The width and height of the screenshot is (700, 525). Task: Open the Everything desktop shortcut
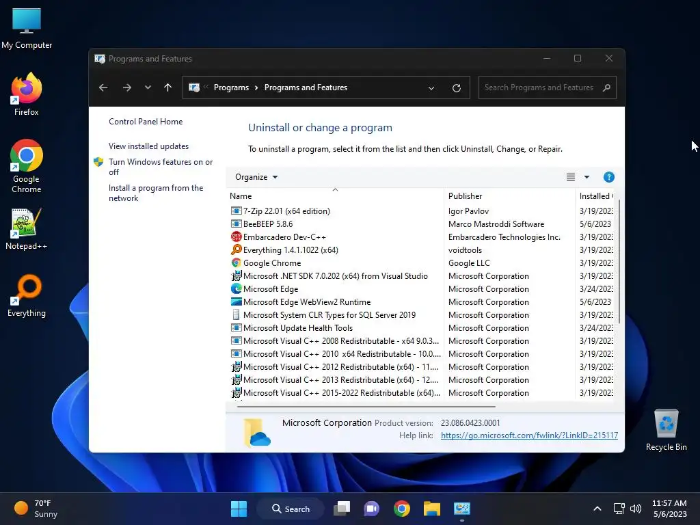pyautogui.click(x=27, y=295)
